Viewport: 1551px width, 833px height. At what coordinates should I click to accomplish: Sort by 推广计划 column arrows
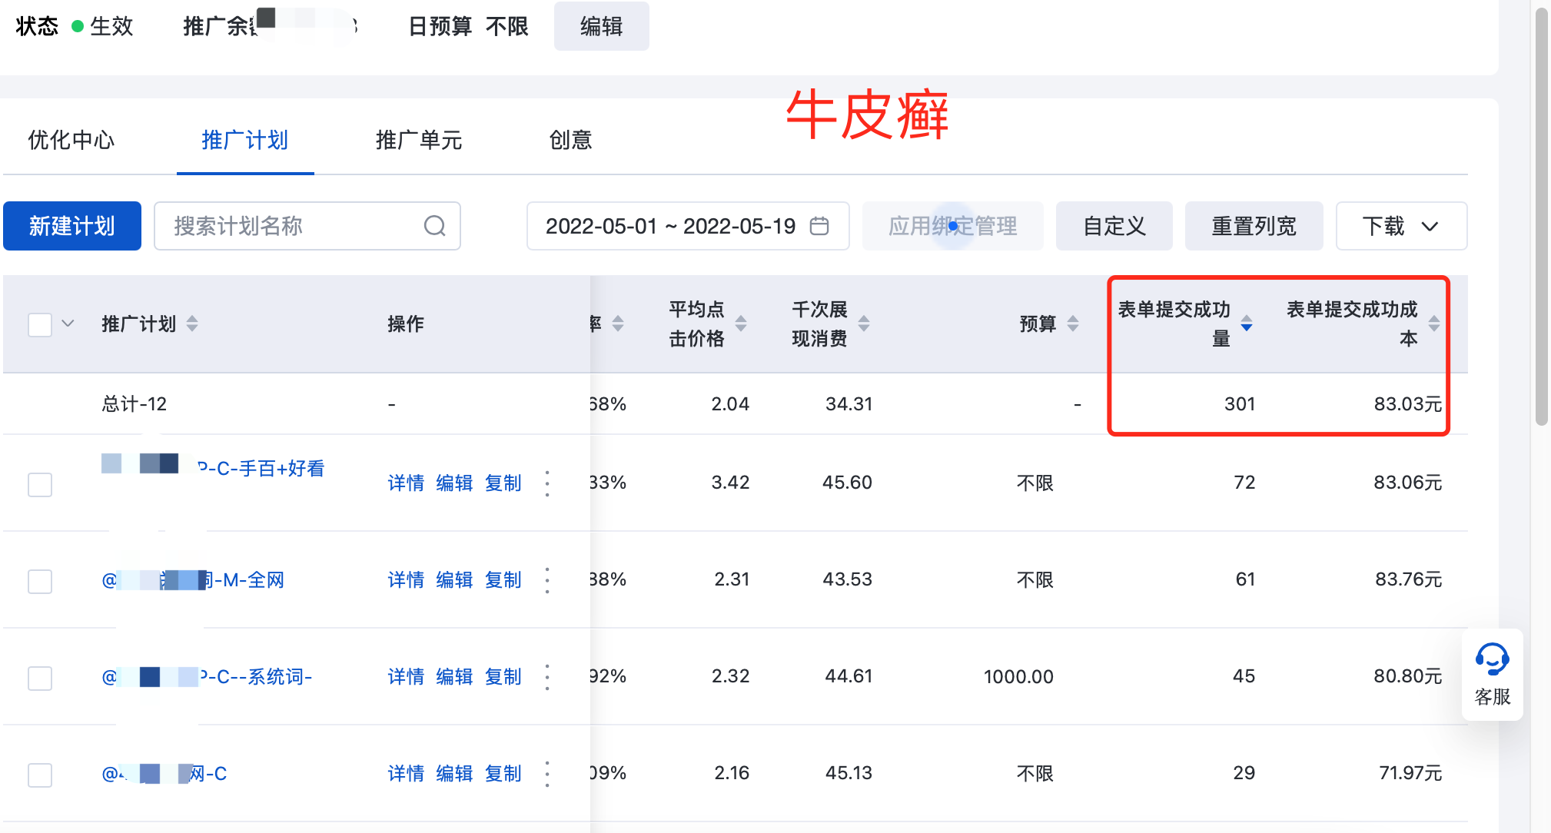192,324
